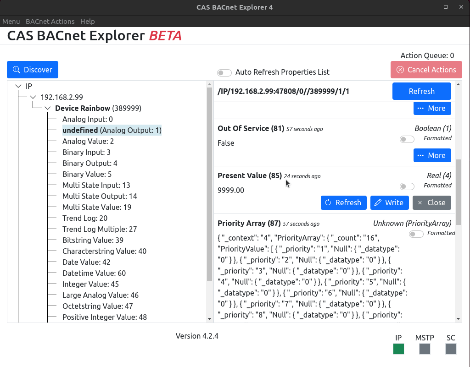470x367 pixels.
Task: Select Multi State Input: 13
Action: (x=96, y=186)
